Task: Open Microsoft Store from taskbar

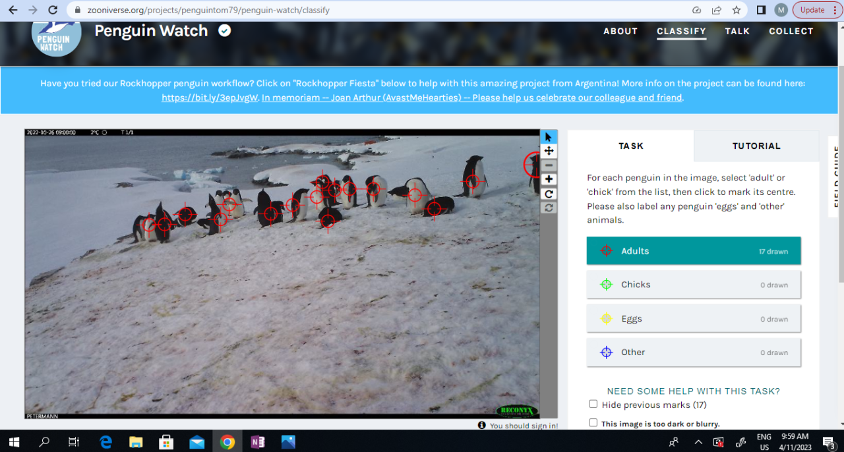Action: (166, 441)
